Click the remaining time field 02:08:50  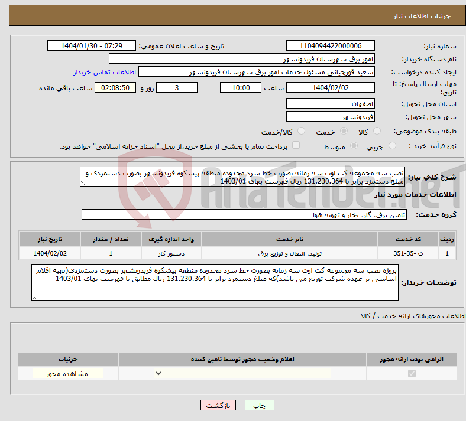tap(115, 87)
